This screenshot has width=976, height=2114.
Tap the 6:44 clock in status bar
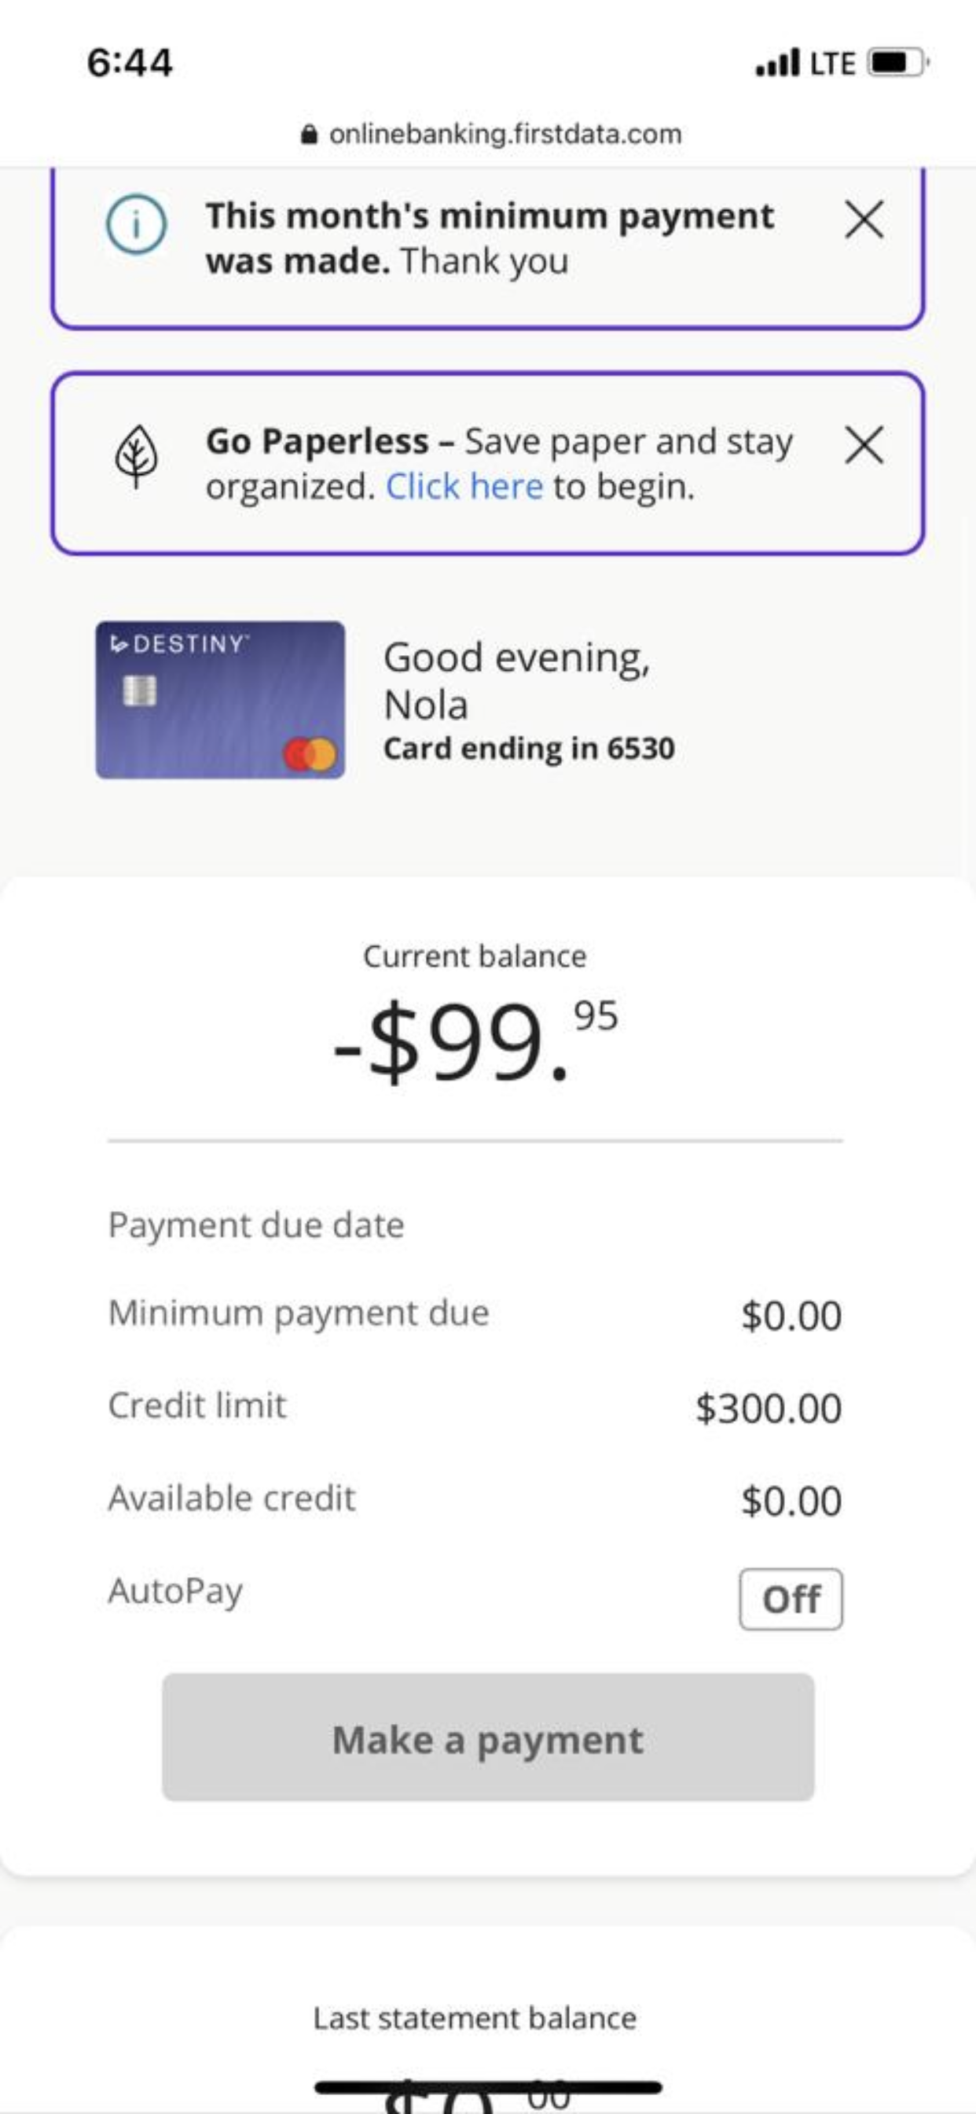point(130,63)
